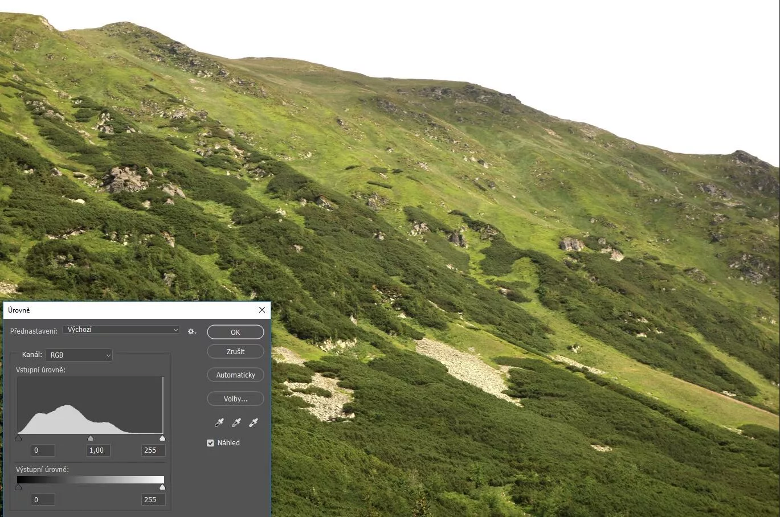Click the input midtone gamma slider handle
The height and width of the screenshot is (517, 780).
coord(91,438)
